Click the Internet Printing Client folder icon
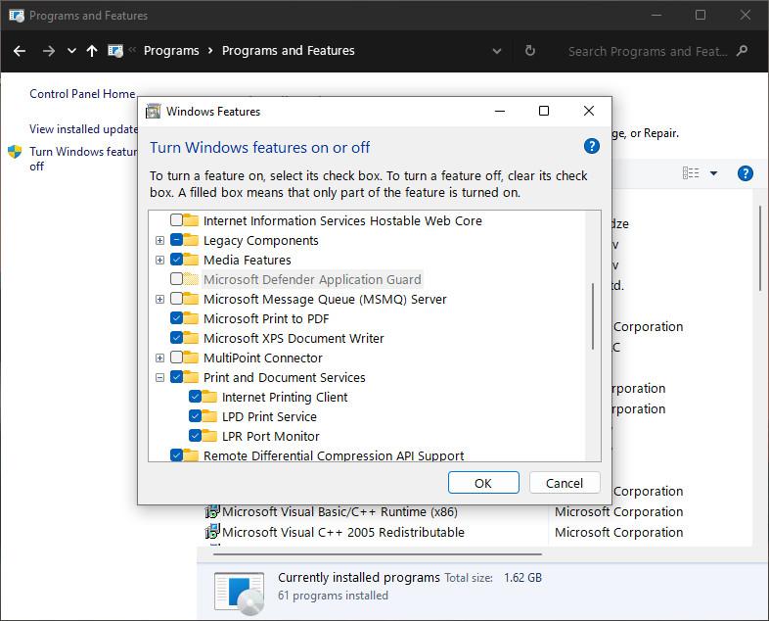The width and height of the screenshot is (769, 621). 209,396
